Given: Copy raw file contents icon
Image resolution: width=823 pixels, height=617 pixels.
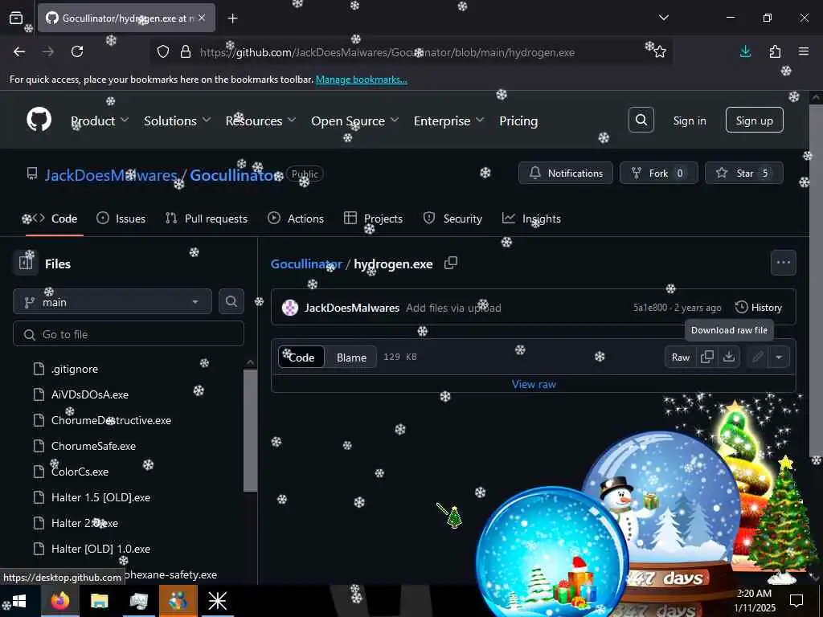Looking at the screenshot, I should [x=707, y=357].
